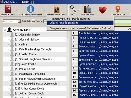Click the Авторы category person icon
This screenshot has width=131, height=98.
point(9,30)
